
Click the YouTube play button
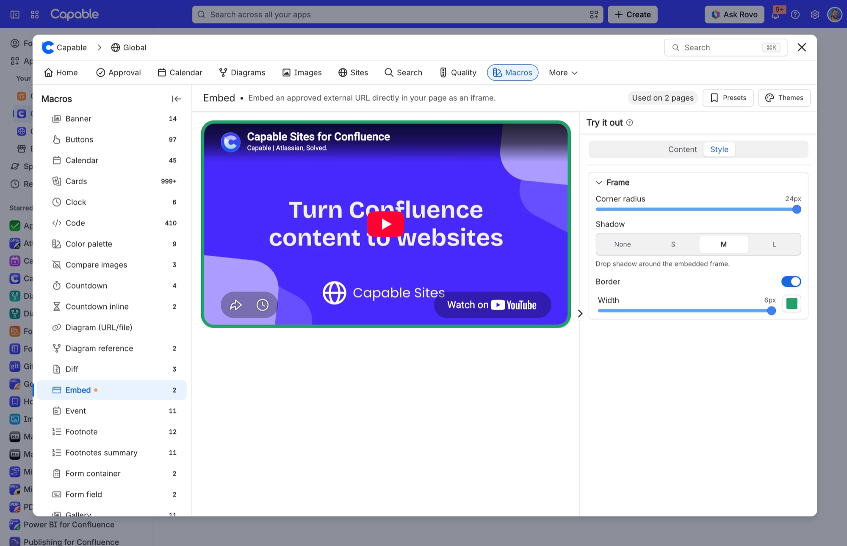[x=385, y=224]
